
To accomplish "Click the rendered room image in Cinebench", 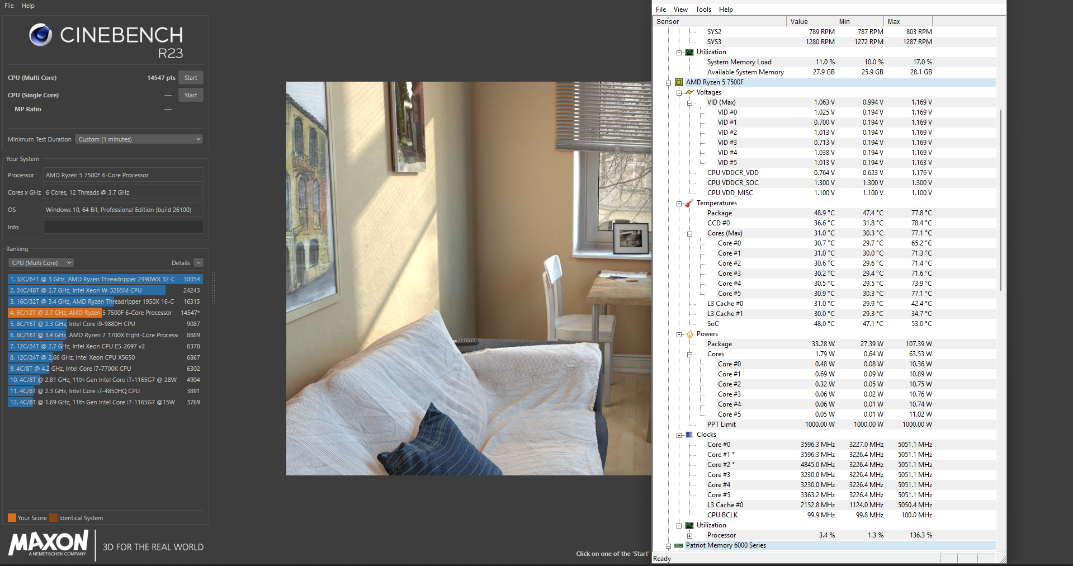I will [x=469, y=279].
